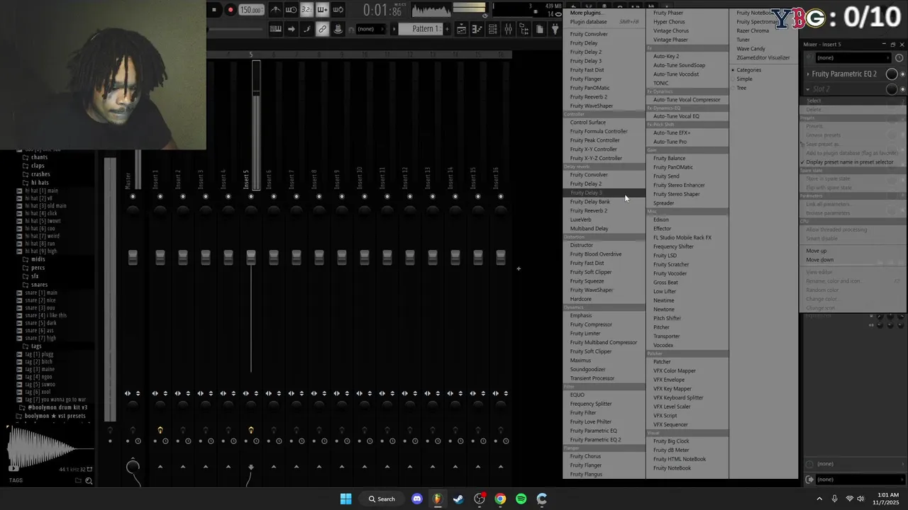
Task: Click the Stop playback button
Action: [214, 10]
